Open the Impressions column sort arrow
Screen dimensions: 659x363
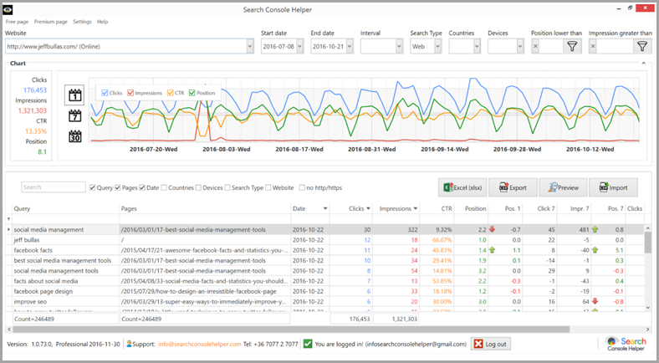click(416, 208)
